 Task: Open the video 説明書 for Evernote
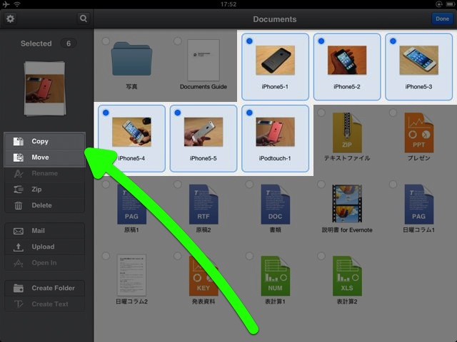point(347,204)
